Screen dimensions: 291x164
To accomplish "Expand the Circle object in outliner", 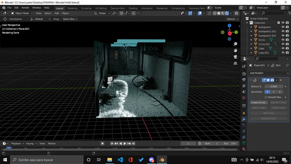I will pyautogui.click(x=251, y=40).
